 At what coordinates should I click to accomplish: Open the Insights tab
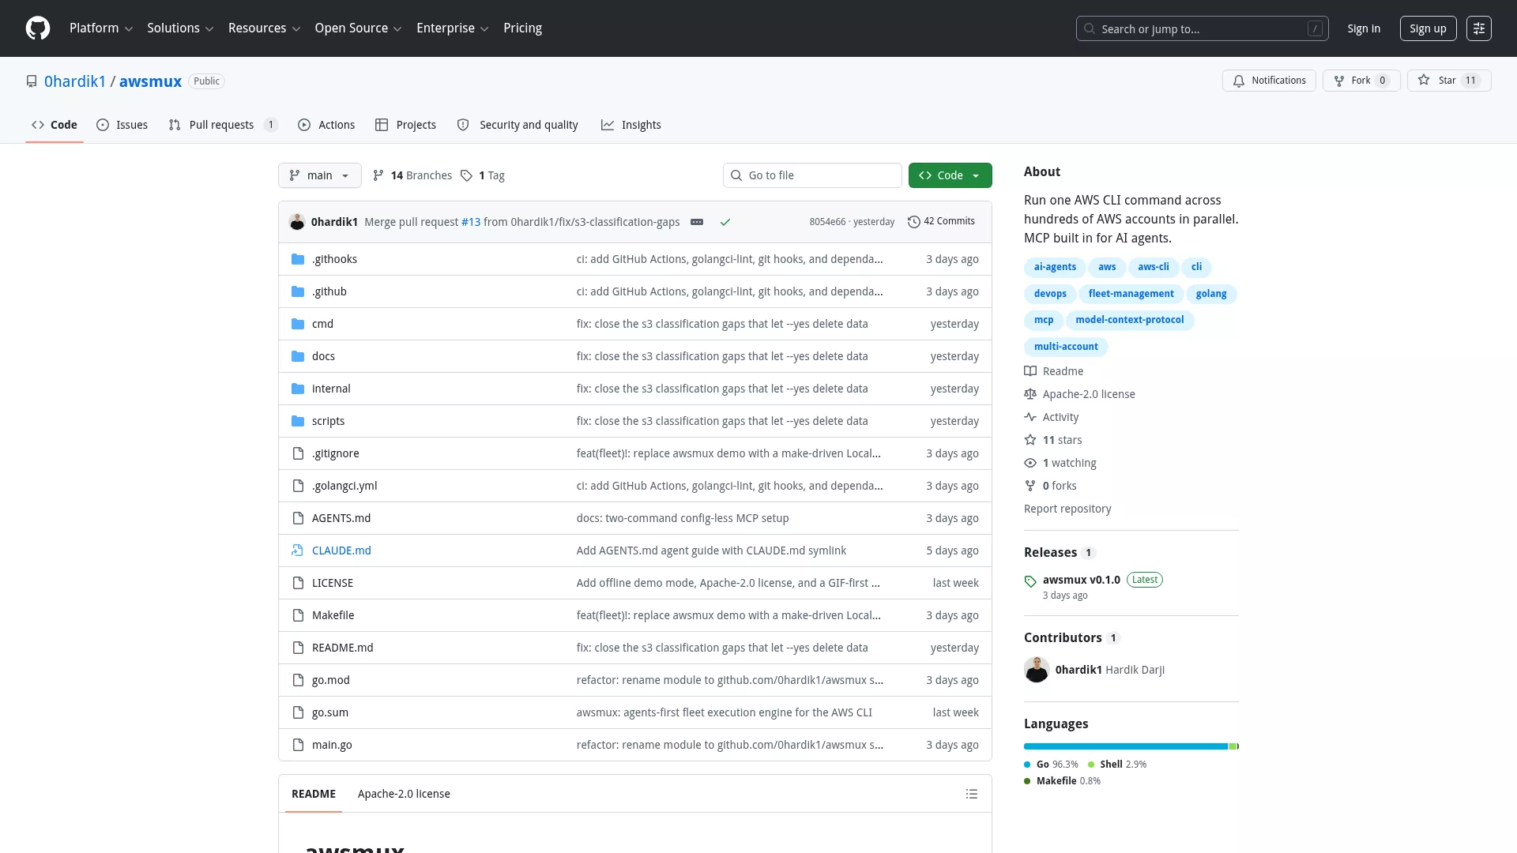click(631, 125)
